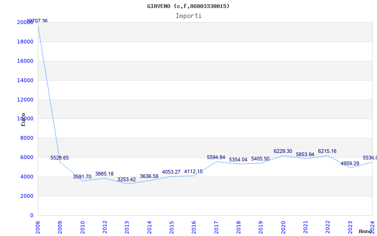Click x-axis year label 2018
377x236 pixels.
click(x=238, y=228)
